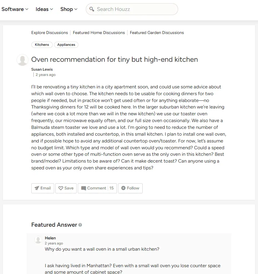This screenshot has width=258, height=274.
Task: Click Helen's profile avatar
Action: click(x=38, y=240)
